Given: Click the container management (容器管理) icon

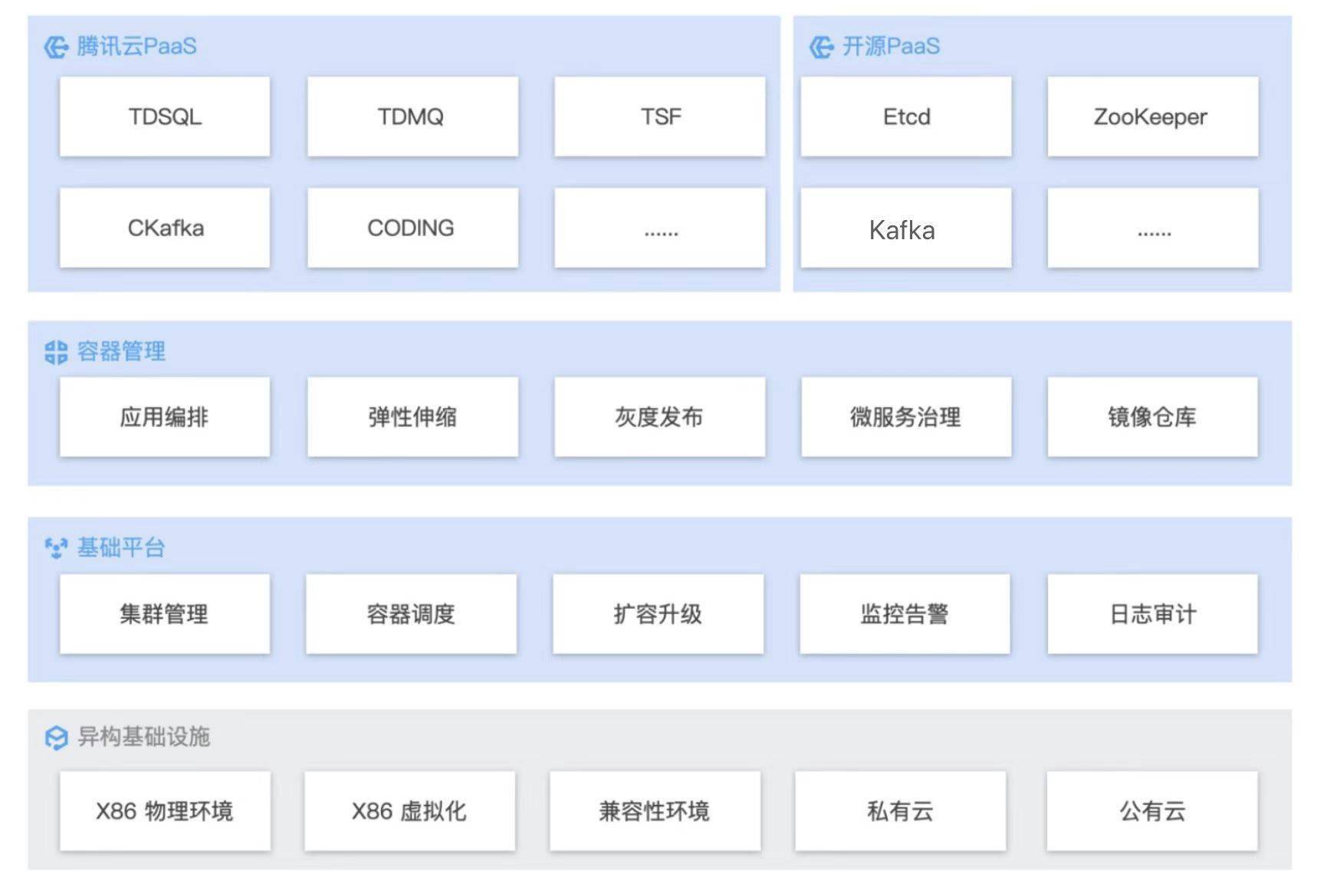Looking at the screenshot, I should coord(56,352).
